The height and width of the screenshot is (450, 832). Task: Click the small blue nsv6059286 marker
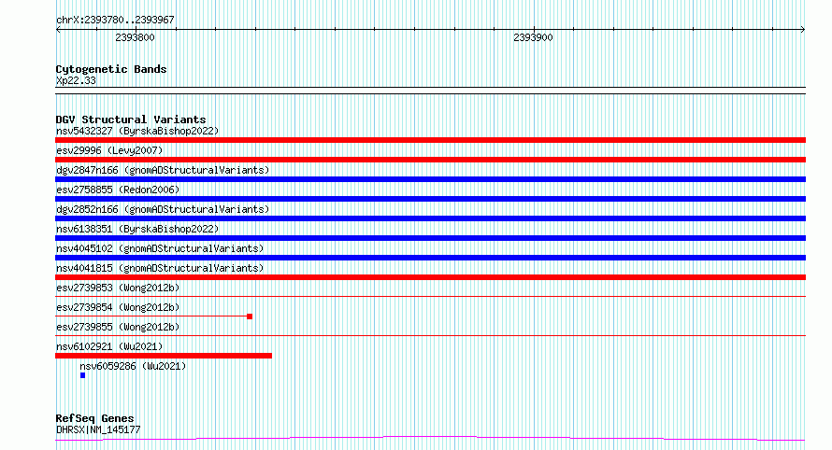(x=83, y=375)
